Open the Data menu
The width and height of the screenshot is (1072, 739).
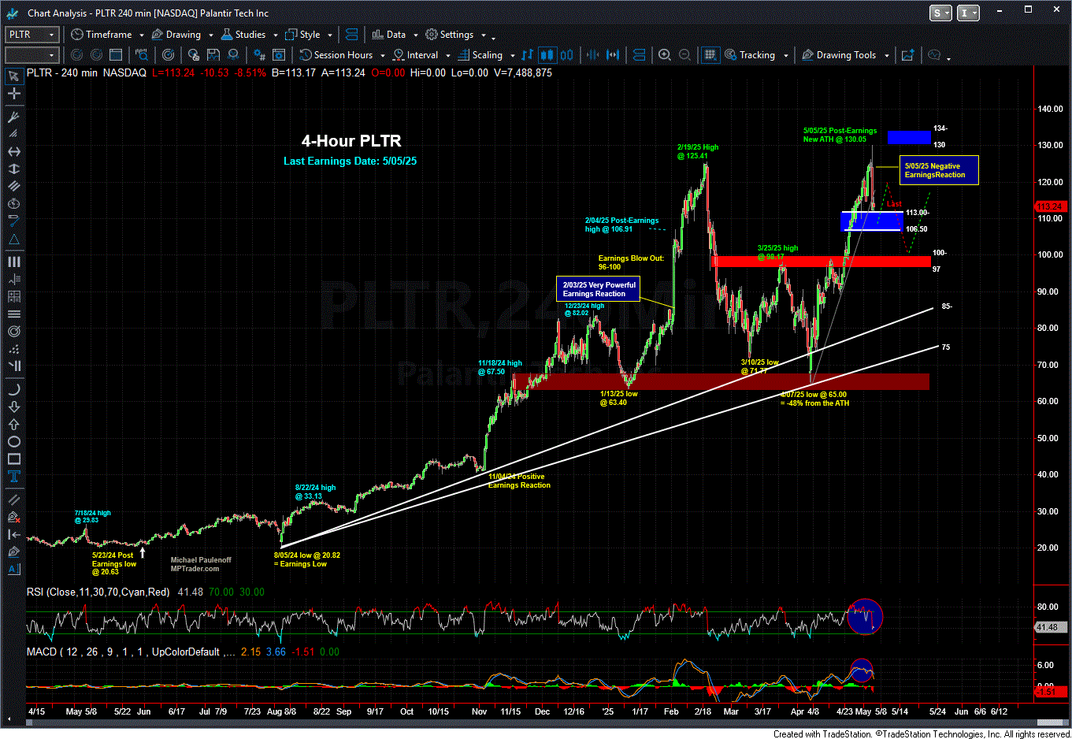389,35
